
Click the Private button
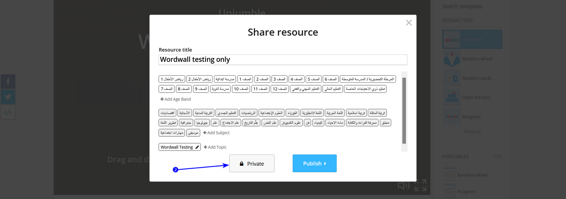(x=252, y=164)
